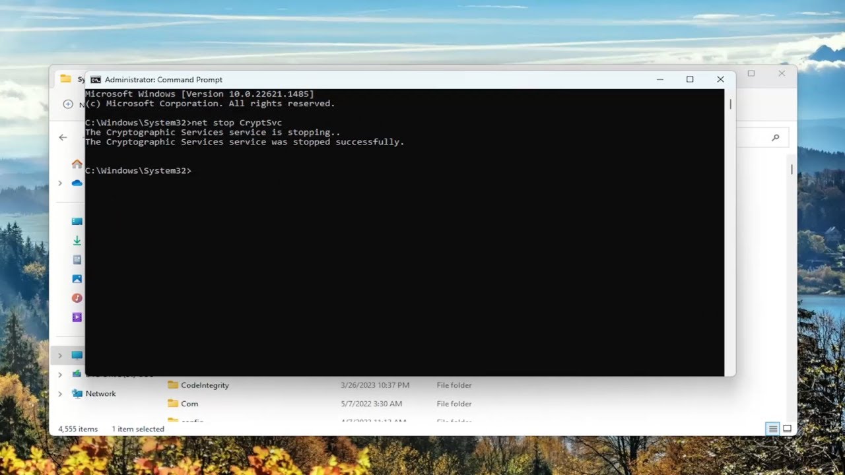Expand the Network tree node
This screenshot has height=475, width=845.
click(x=60, y=394)
